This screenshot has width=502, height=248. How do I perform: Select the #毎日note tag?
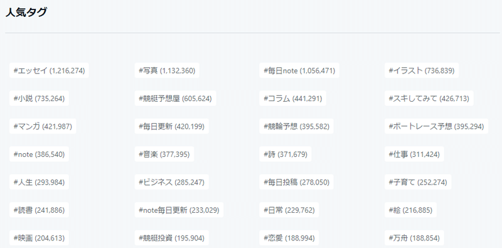coord(299,70)
